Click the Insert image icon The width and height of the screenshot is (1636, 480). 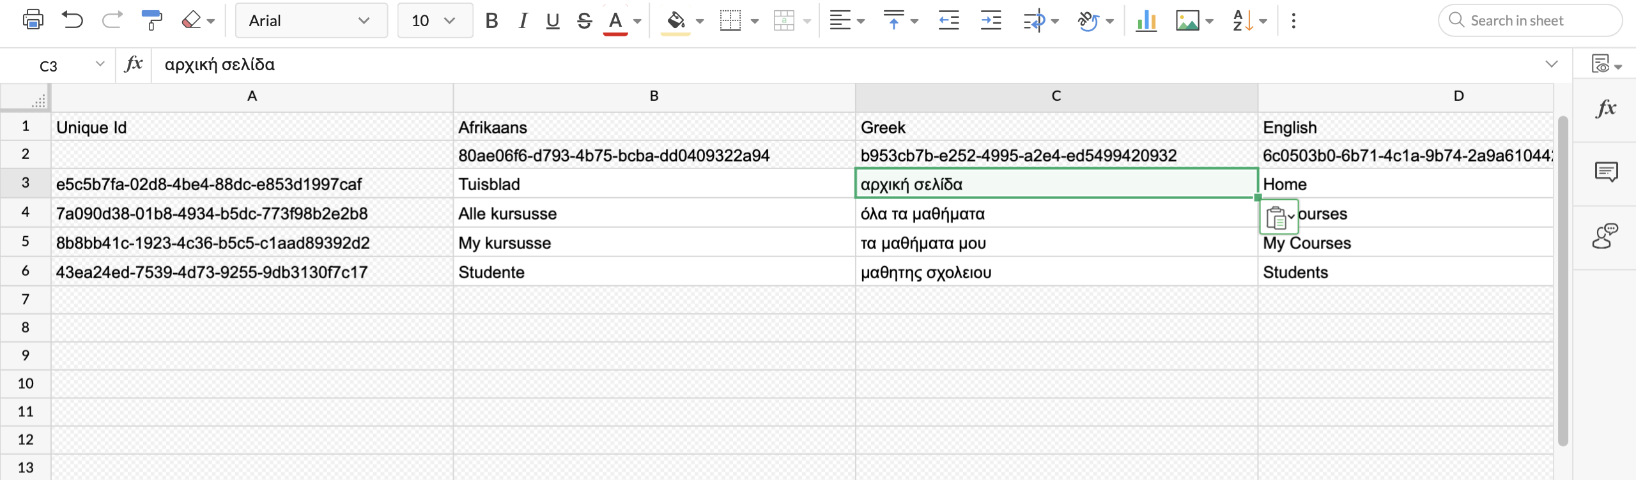pyautogui.click(x=1187, y=20)
